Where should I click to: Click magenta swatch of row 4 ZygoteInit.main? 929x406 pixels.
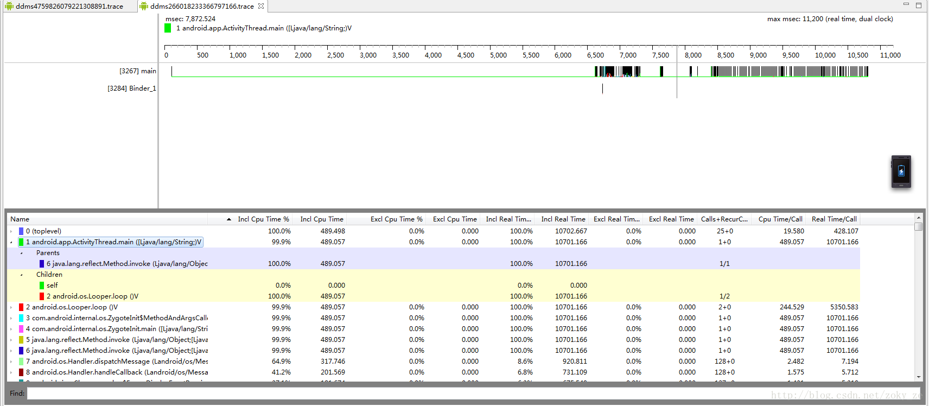click(x=21, y=329)
